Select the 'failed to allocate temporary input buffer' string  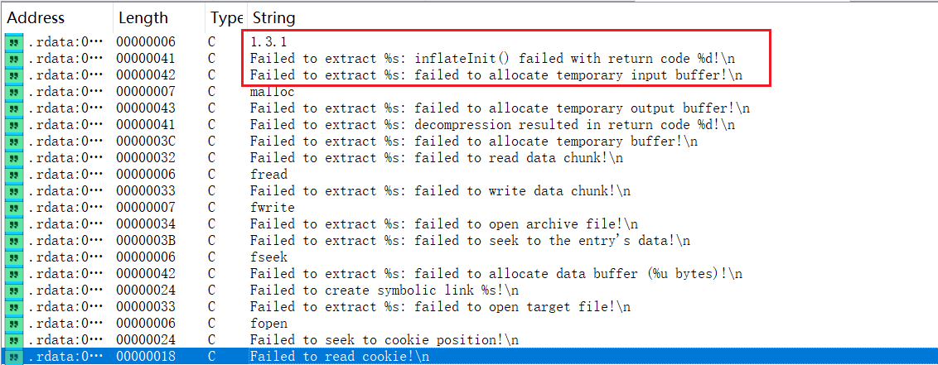[496, 74]
